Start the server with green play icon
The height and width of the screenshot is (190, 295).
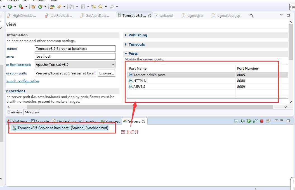tap(249, 121)
